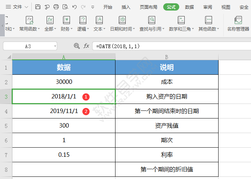This screenshot has height=179, width=251.
Task: Select row 1 header
Action: tap(6, 67)
